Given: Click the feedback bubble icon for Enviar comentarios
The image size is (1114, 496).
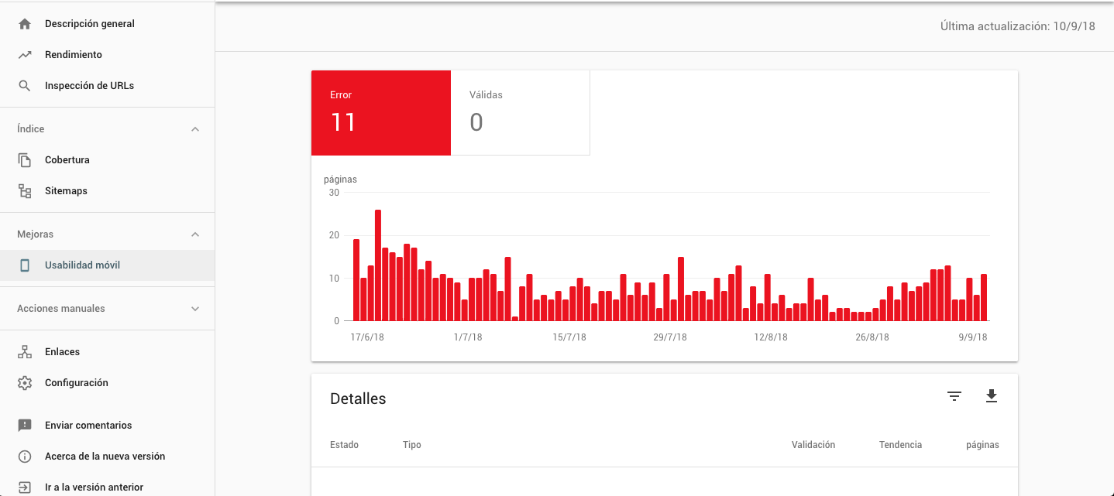Looking at the screenshot, I should 25,426.
